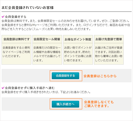Click the card text about お届け先ご住所が登録
Viewport: 133px width, 121px height.
[x=109, y=54]
